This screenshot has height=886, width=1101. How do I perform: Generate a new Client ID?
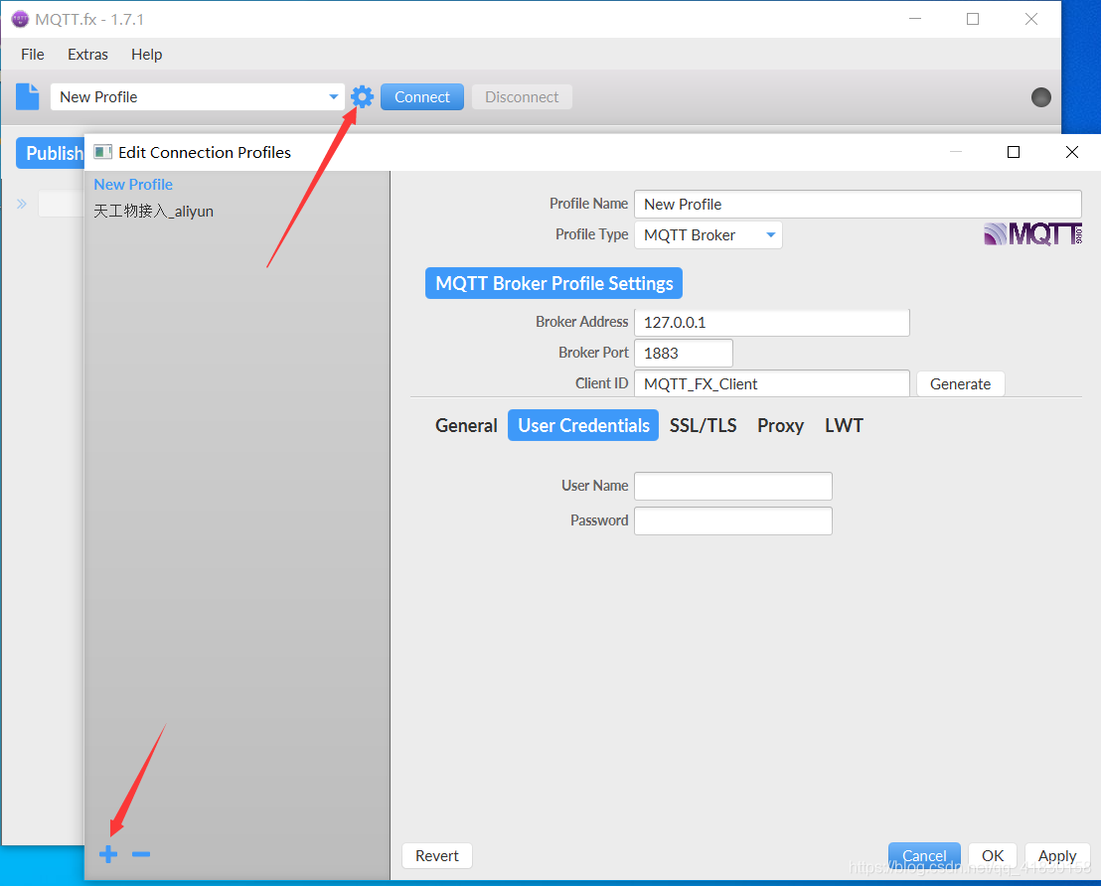tap(961, 384)
